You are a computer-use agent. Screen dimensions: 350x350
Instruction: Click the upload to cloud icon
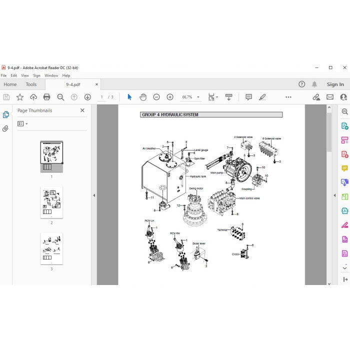33,97
